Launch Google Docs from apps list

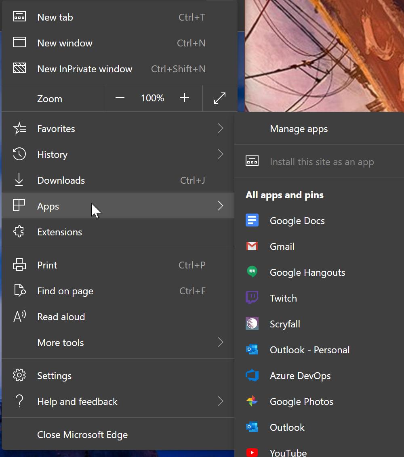(319, 221)
